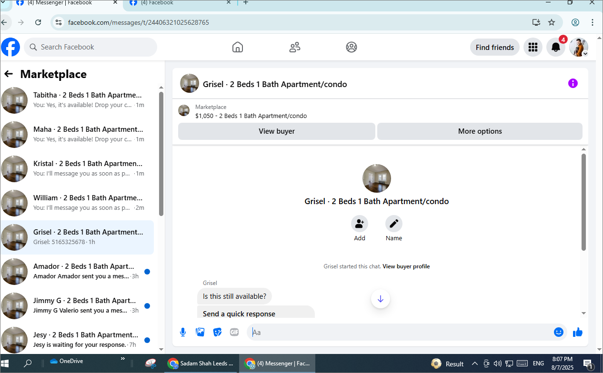This screenshot has height=373, width=603.
Task: Open the $1,050 Marketplace listing banner
Action: tap(380, 111)
